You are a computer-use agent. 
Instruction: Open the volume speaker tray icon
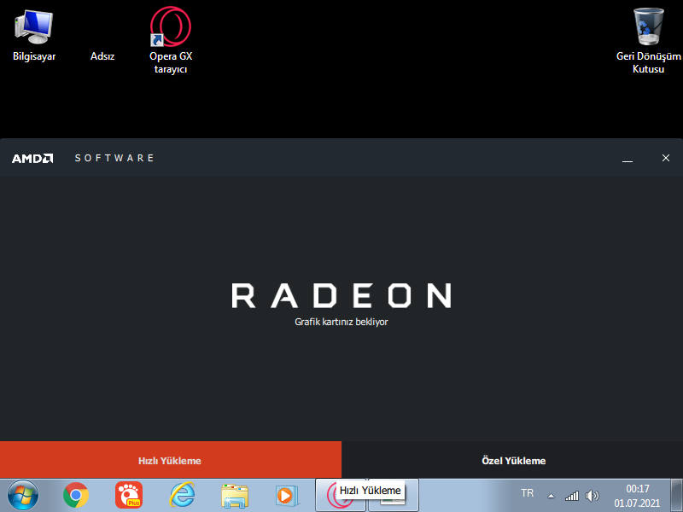coord(593,496)
